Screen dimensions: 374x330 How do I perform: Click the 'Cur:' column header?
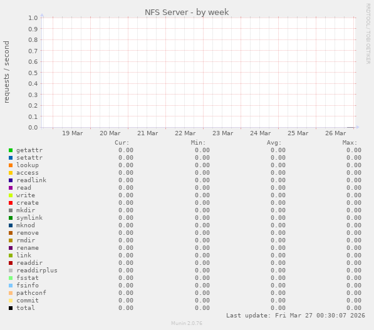(122, 143)
